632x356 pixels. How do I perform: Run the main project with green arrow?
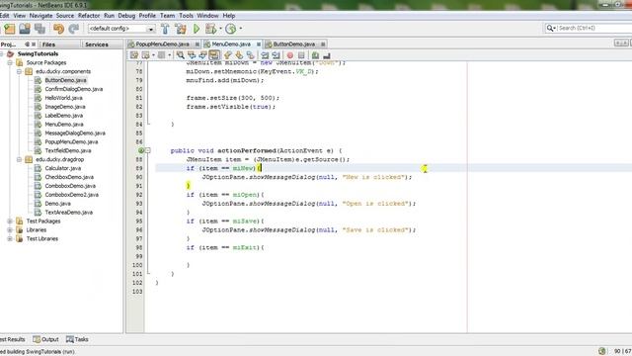(x=197, y=29)
